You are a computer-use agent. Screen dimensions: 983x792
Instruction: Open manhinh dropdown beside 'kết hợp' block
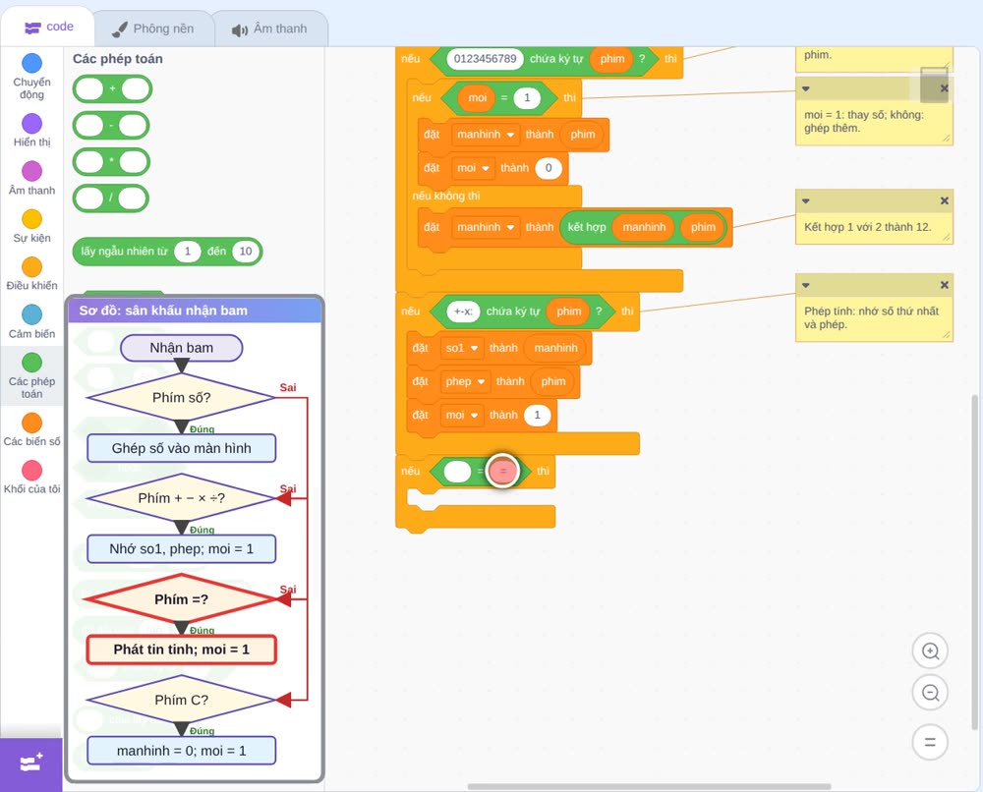coord(486,227)
